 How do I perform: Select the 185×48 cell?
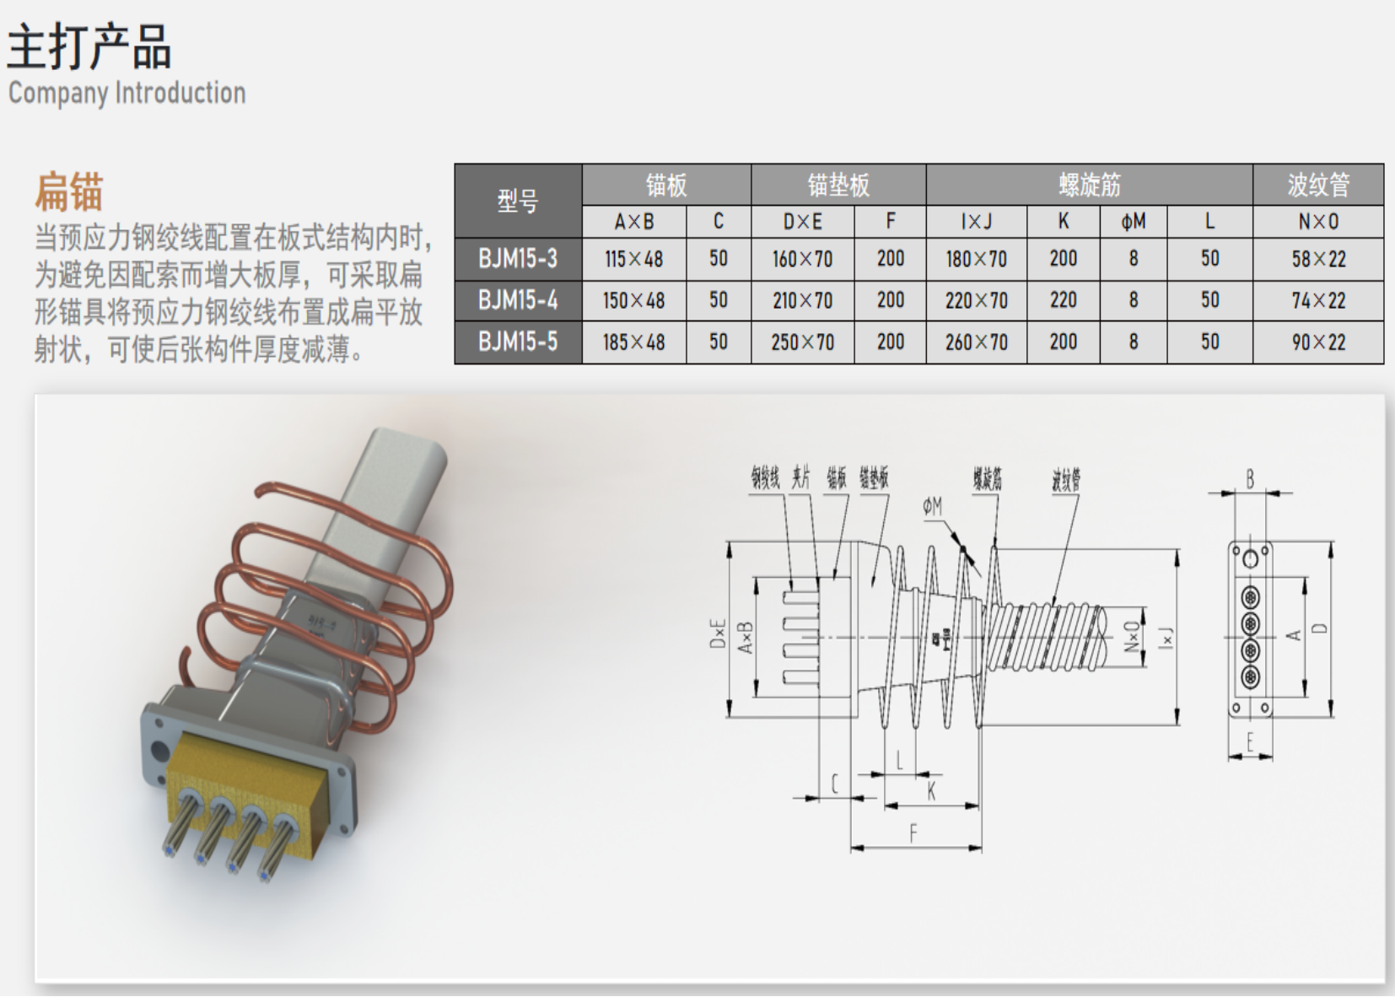pyautogui.click(x=634, y=342)
